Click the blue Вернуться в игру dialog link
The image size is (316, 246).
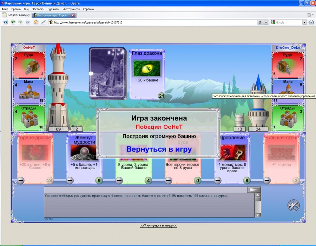click(x=159, y=149)
